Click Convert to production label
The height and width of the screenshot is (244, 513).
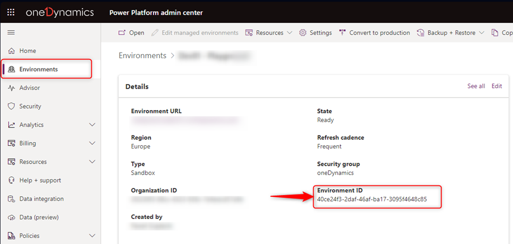tap(379, 33)
